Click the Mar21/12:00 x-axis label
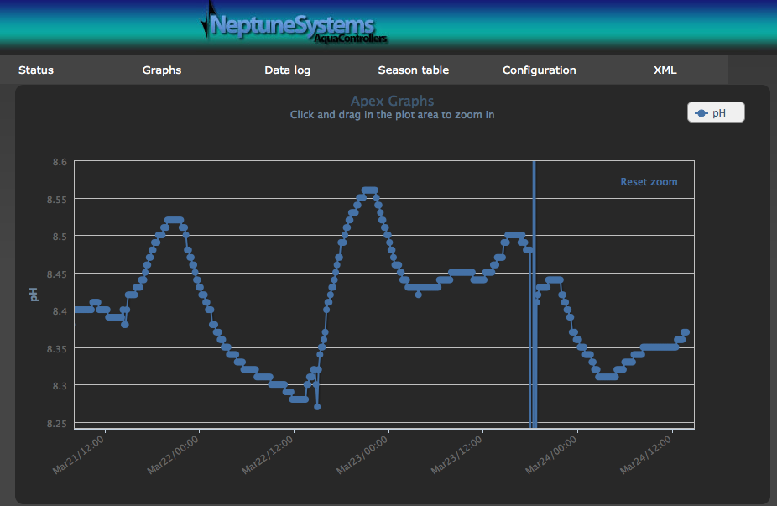 click(80, 455)
